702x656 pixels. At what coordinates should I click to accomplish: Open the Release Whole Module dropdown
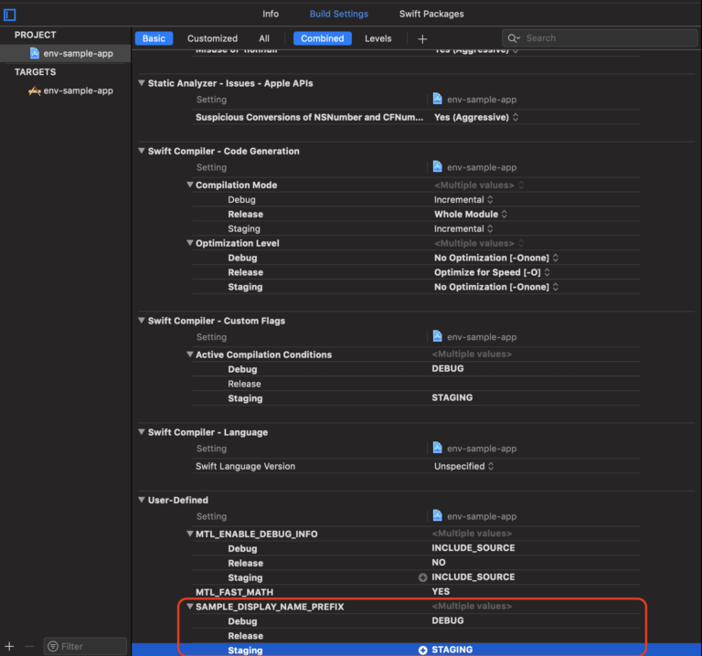471,214
